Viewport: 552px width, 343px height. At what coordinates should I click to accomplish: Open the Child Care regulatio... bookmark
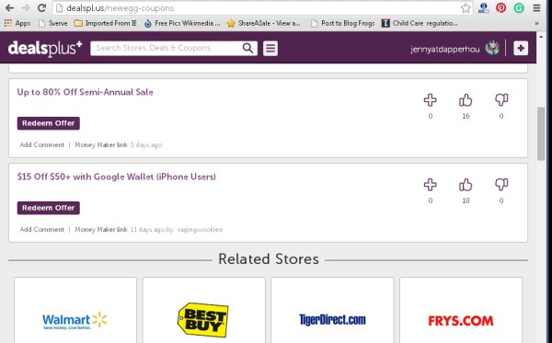click(420, 23)
